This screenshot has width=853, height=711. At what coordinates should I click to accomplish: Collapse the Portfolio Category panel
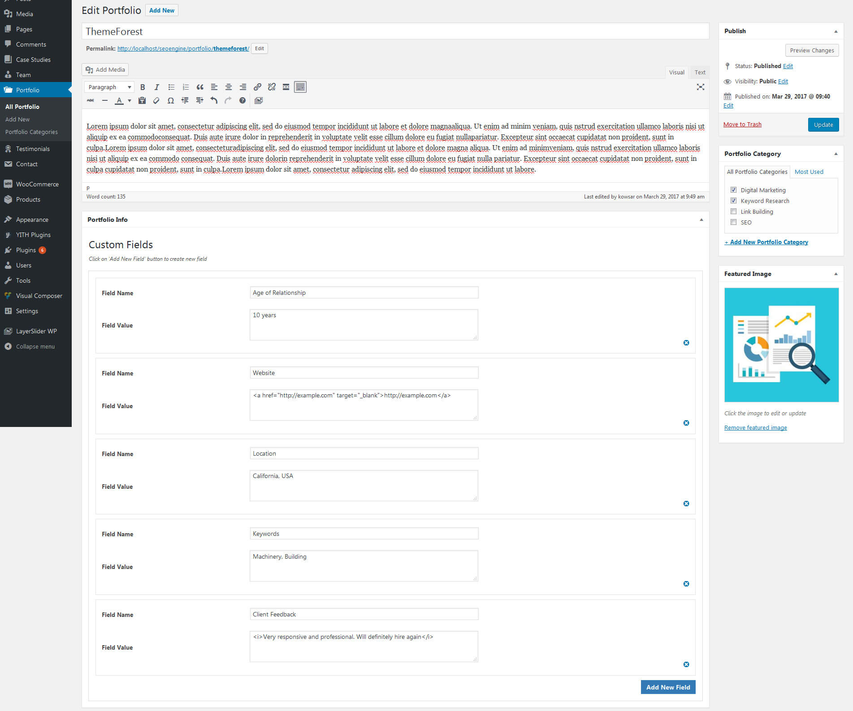coord(836,154)
